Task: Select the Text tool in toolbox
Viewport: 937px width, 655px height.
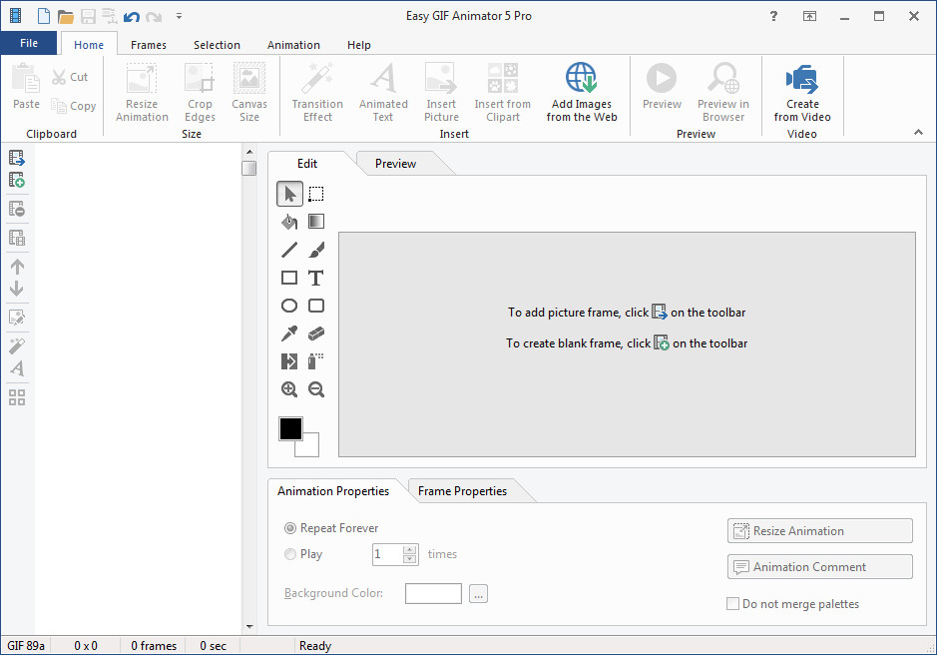Action: click(316, 278)
